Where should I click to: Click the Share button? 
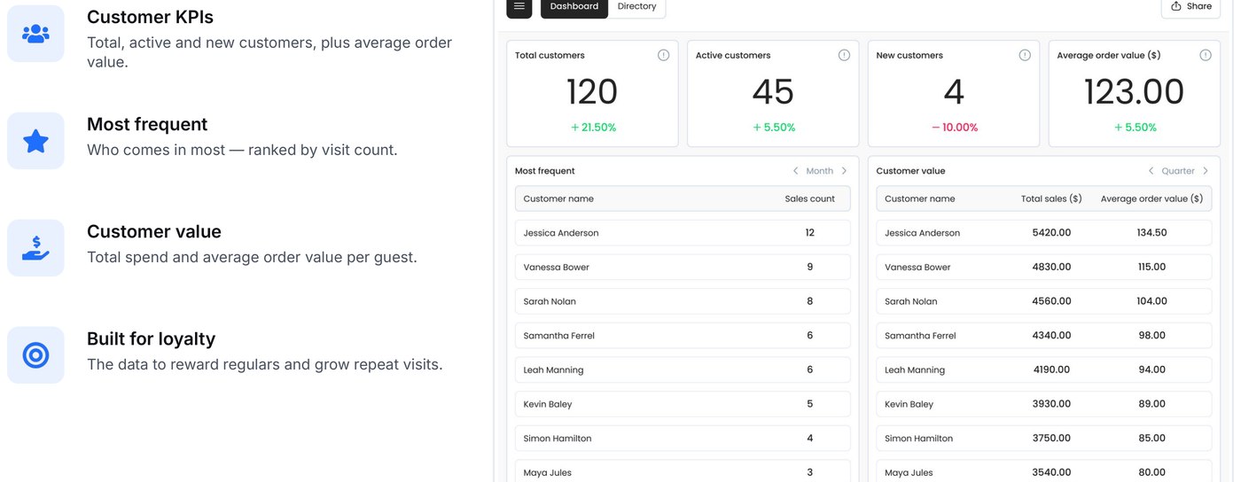tap(1190, 6)
